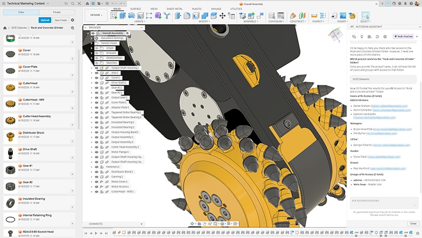The image size is (422, 238).
Task: Expand the Gear #1:1 node
Action: point(92,88)
